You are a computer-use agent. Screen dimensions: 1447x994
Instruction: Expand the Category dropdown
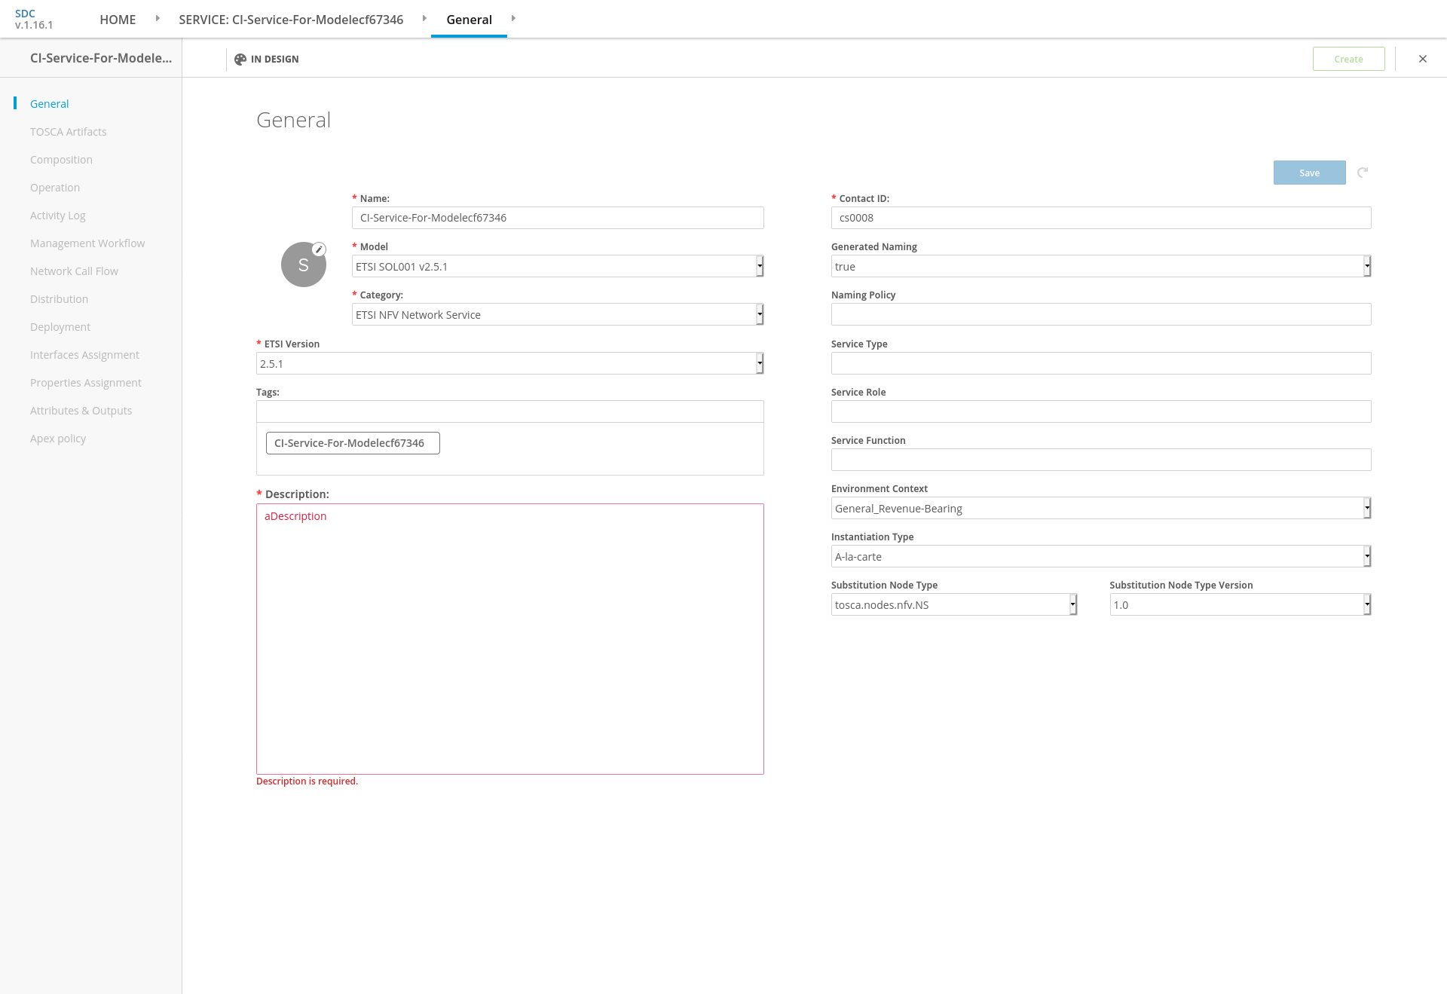click(558, 314)
